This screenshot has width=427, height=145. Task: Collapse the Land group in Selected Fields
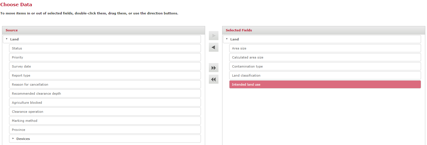coord(227,39)
